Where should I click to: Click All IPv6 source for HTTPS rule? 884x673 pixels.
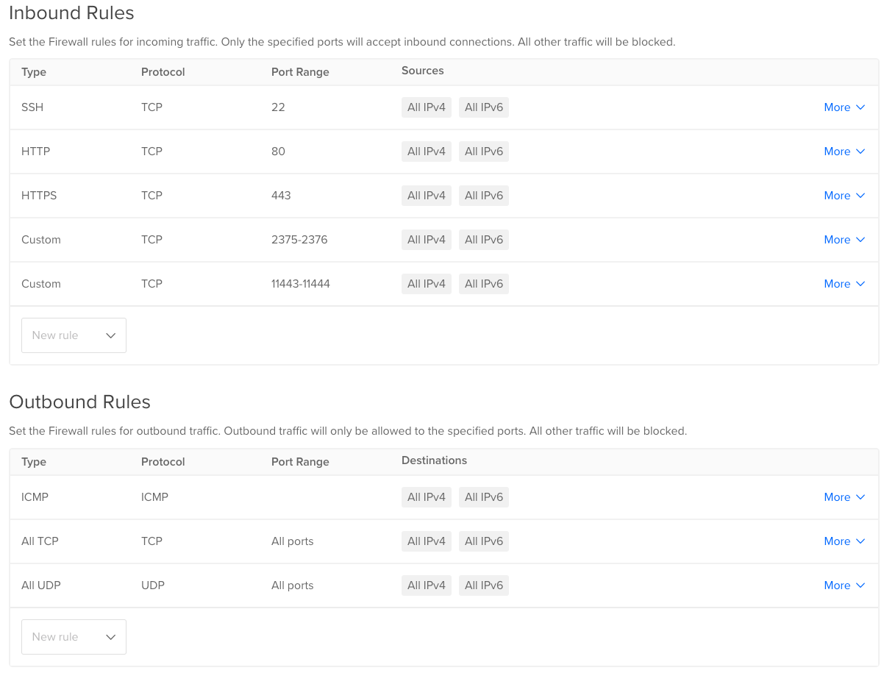484,196
